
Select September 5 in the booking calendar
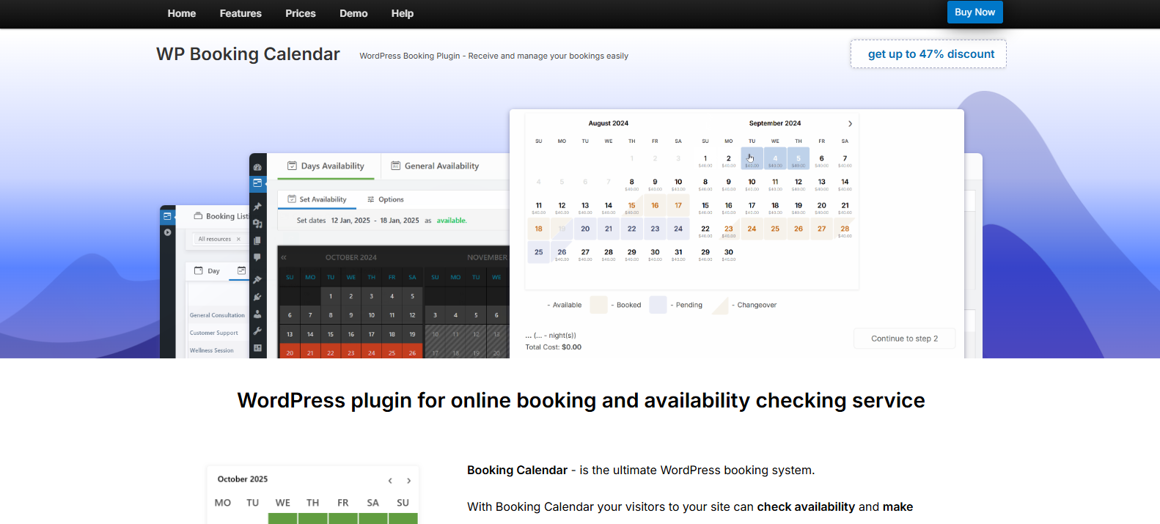tap(799, 159)
